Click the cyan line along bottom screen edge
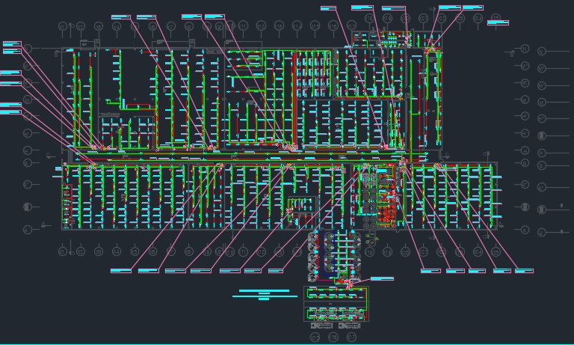 287,344
